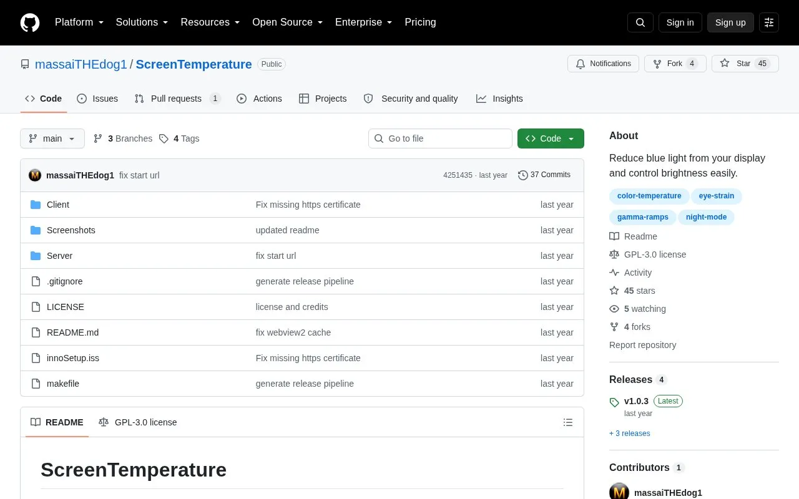Switch to the Issues tab

pos(97,99)
